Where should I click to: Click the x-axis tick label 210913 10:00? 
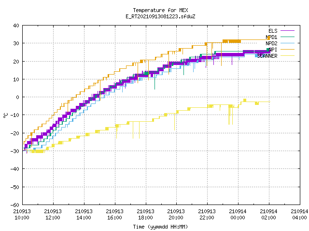[22, 215]
